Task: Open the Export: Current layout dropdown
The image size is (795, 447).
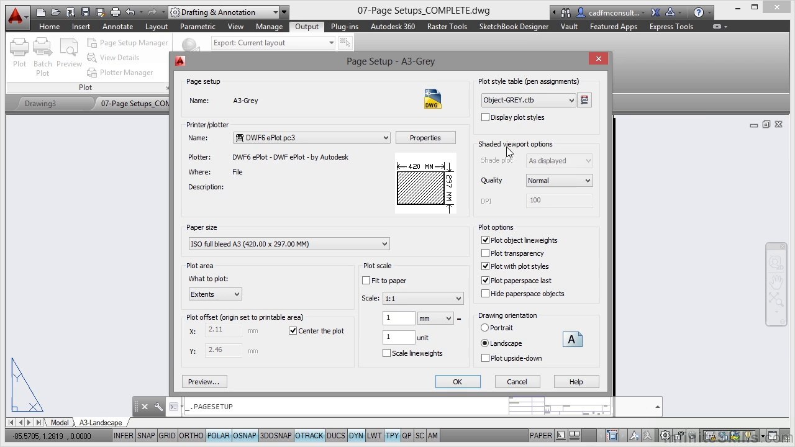Action: 273,43
